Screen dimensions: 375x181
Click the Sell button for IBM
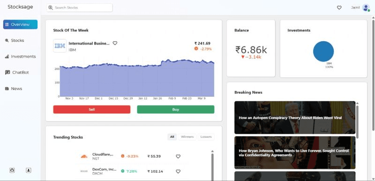(x=92, y=110)
